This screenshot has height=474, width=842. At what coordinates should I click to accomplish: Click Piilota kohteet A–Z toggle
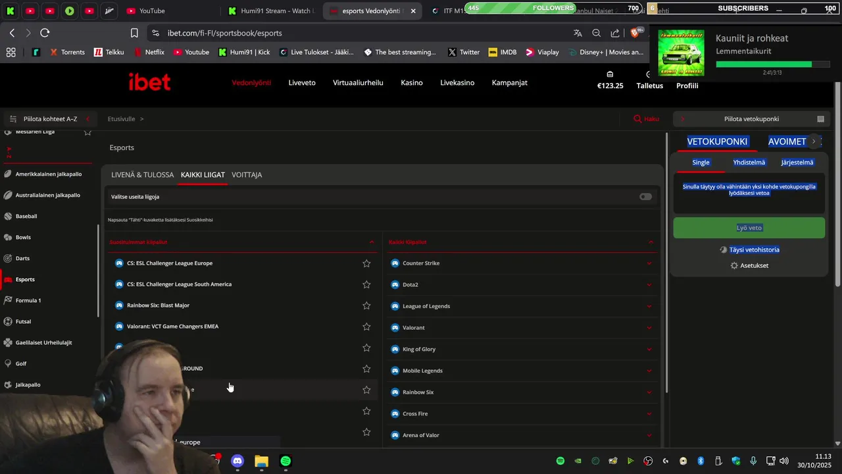(x=50, y=119)
